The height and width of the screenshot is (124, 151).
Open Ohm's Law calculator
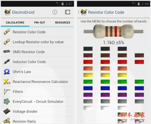pyautogui.click(x=37, y=72)
